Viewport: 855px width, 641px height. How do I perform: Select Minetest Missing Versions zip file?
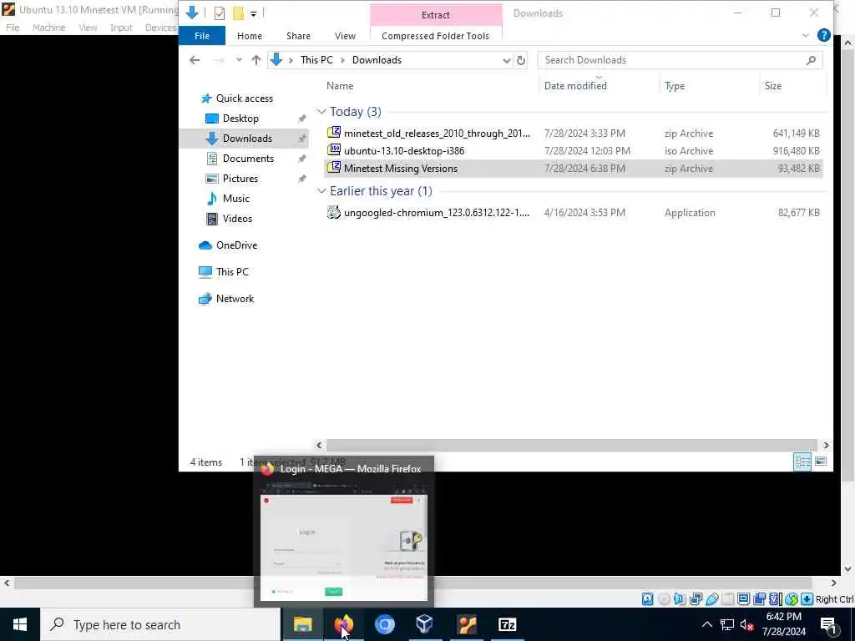click(401, 169)
